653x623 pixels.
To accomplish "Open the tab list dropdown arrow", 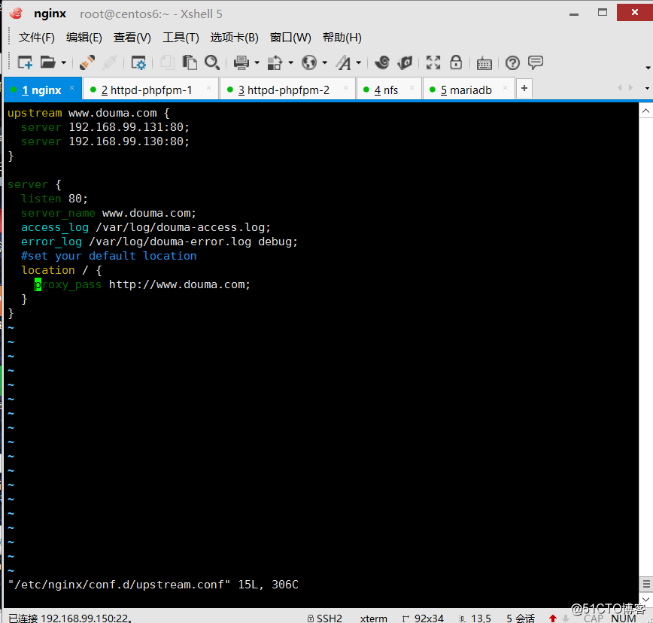I will click(x=647, y=88).
